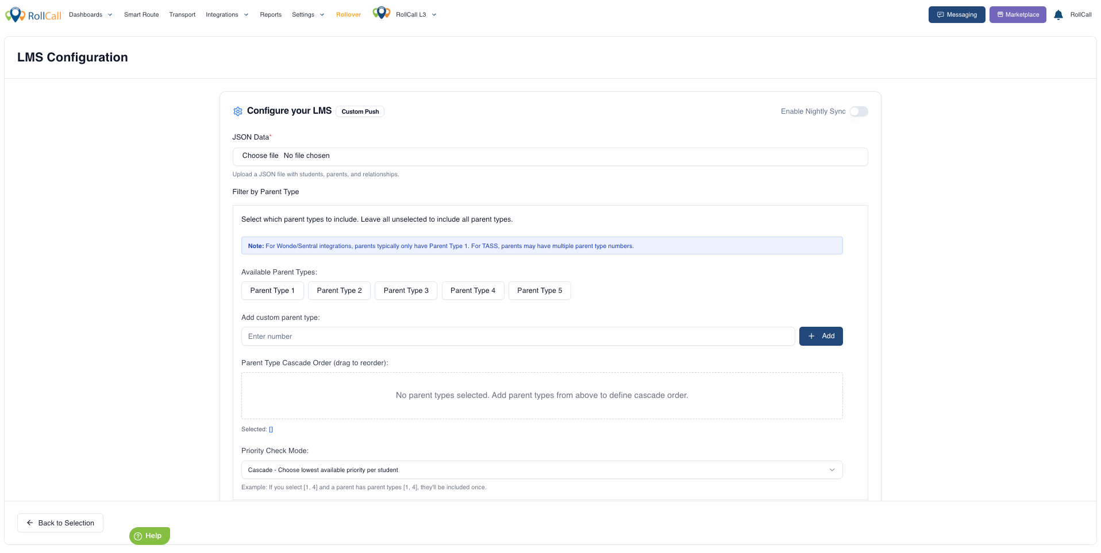Screen dimensions: 1101x553
Task: Open Priority Check Mode dropdown
Action: click(x=542, y=470)
